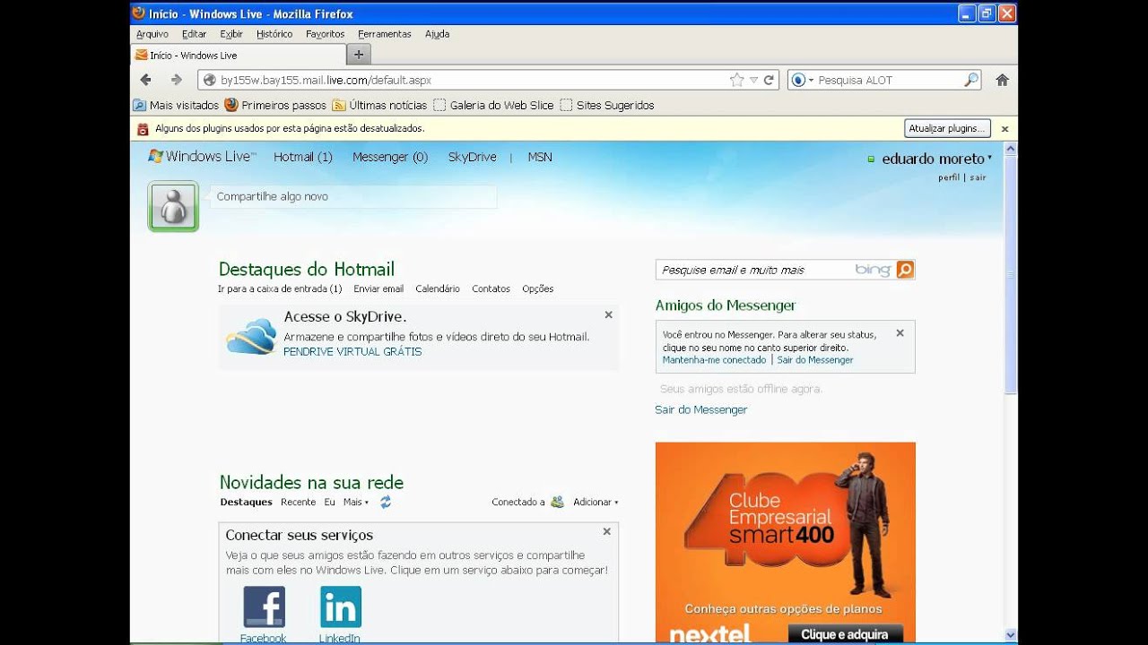Screen dimensions: 1148x645
Task: Dismiss the outdated plugins notification bar
Action: (1004, 129)
